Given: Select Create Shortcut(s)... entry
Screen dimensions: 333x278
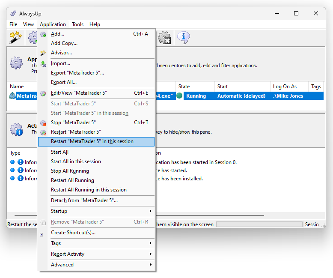Looking at the screenshot, I should 96,233.
